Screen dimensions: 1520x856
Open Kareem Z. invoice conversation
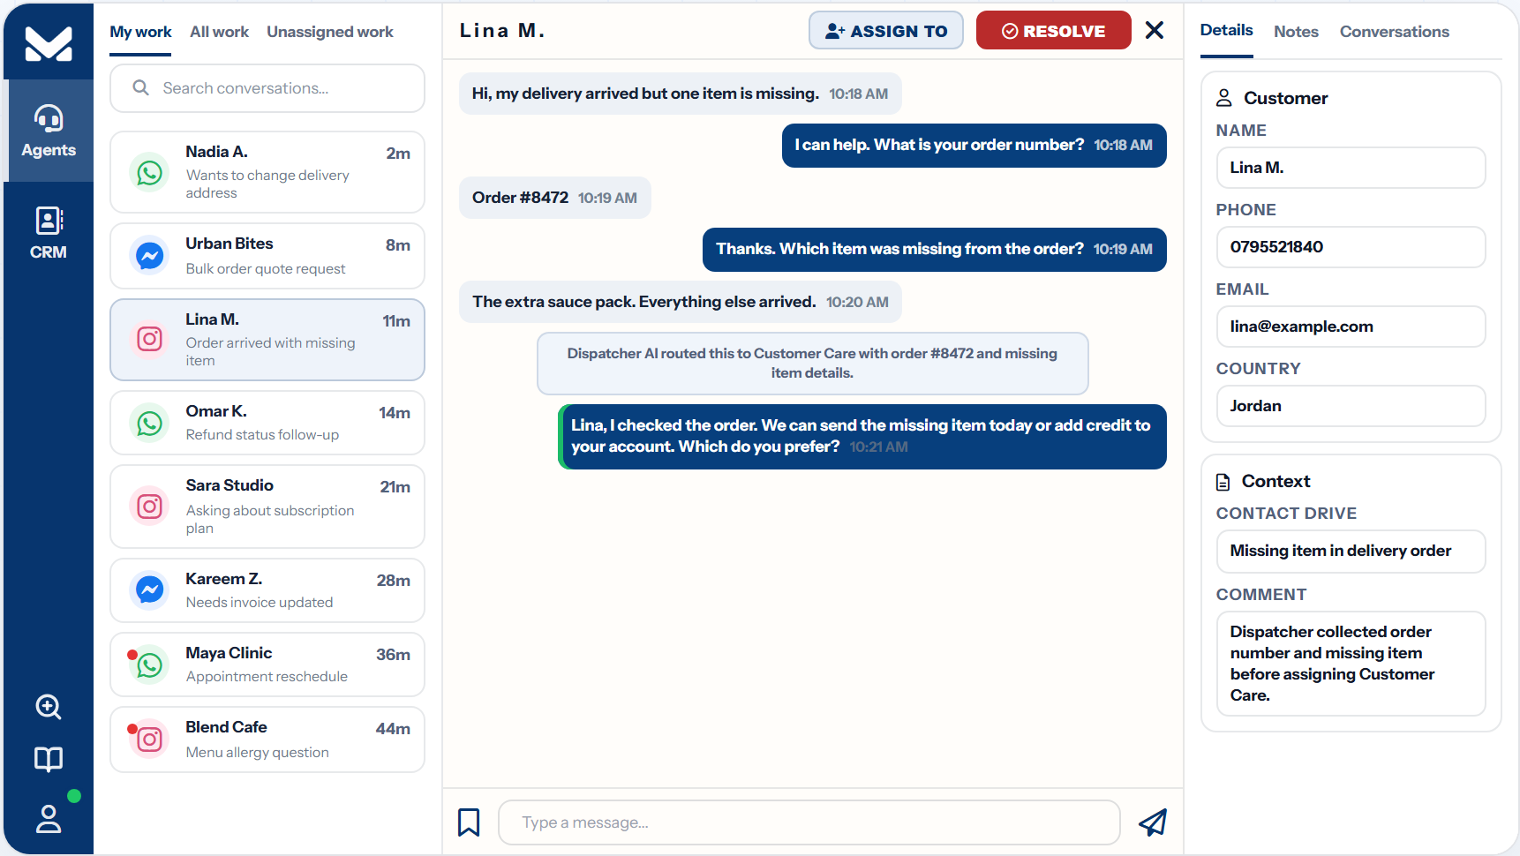click(x=267, y=589)
